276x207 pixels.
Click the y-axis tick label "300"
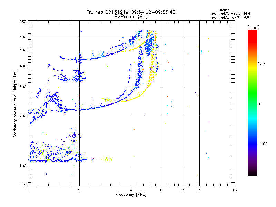[x=23, y=87]
